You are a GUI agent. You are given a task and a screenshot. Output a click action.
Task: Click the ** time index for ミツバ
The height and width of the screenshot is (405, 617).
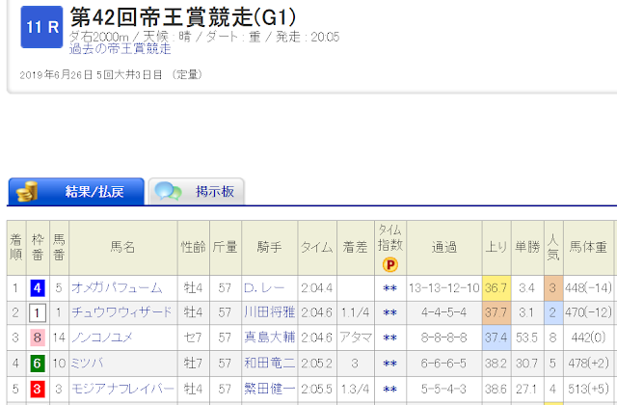coord(389,364)
